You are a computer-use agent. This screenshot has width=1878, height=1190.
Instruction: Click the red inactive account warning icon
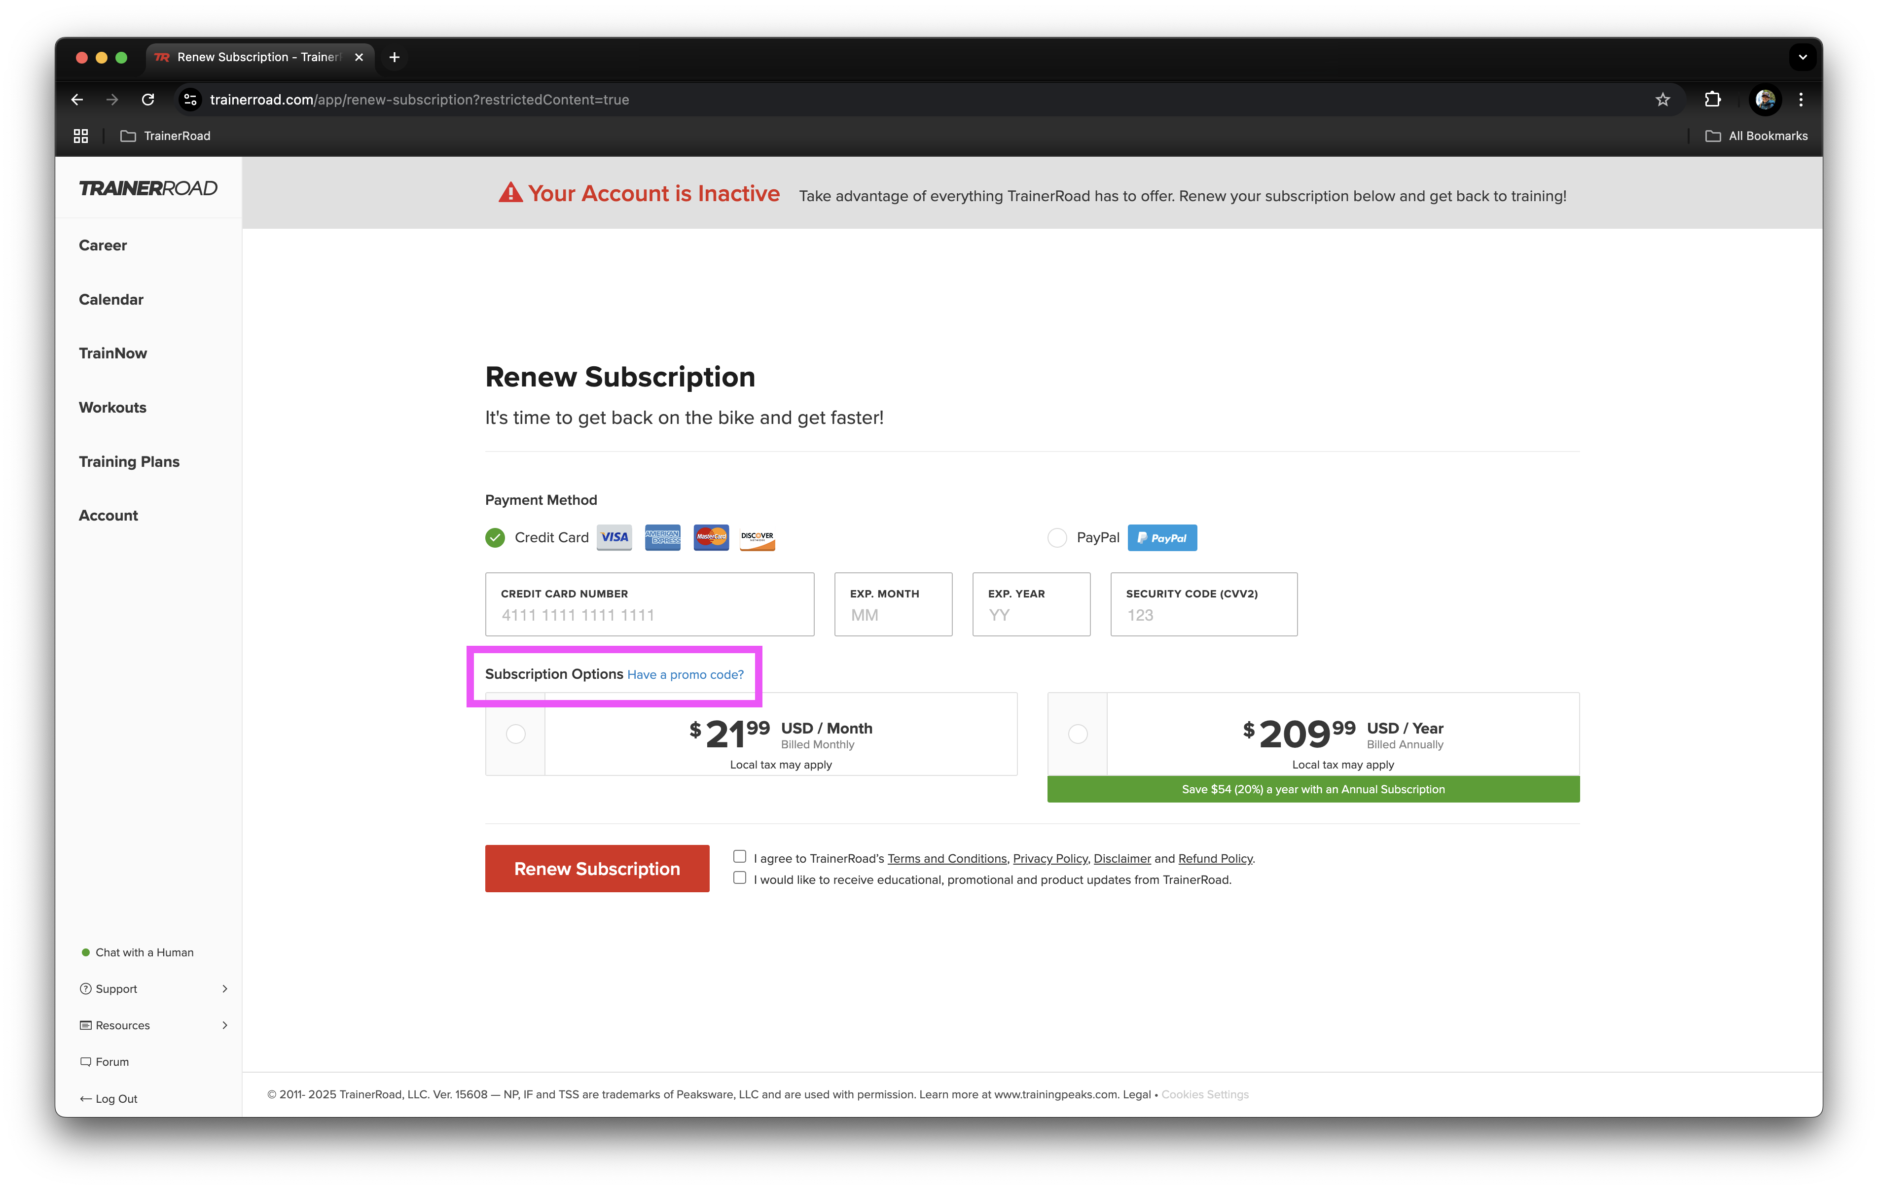511,193
